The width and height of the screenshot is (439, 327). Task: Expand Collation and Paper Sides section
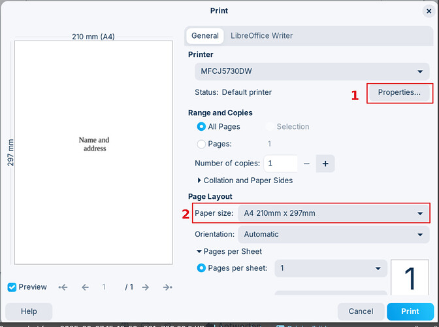point(245,181)
